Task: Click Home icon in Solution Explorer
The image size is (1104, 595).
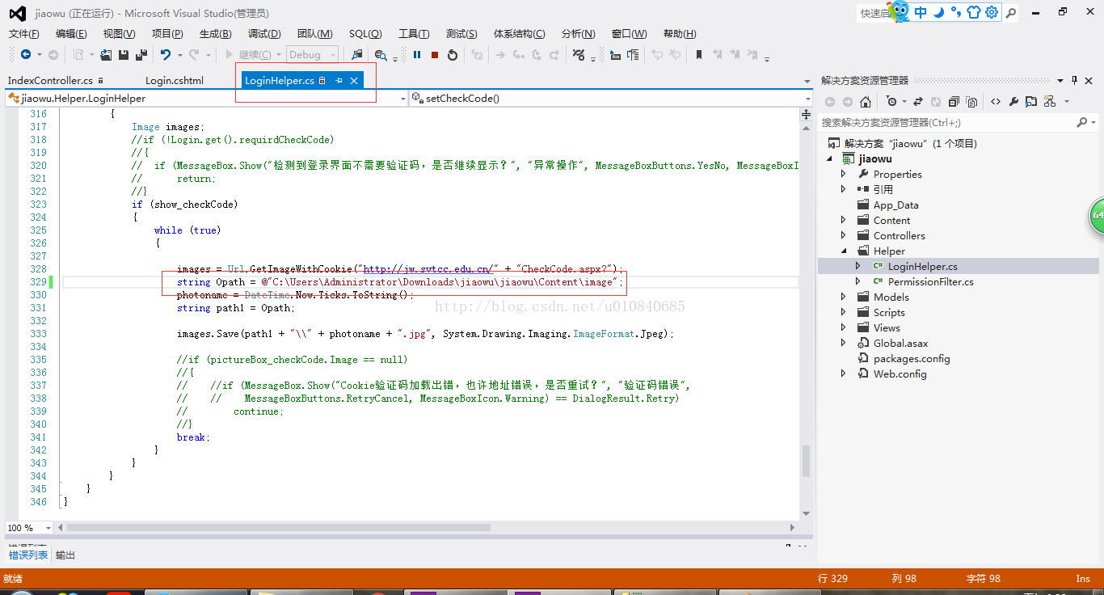Action: pyautogui.click(x=866, y=102)
